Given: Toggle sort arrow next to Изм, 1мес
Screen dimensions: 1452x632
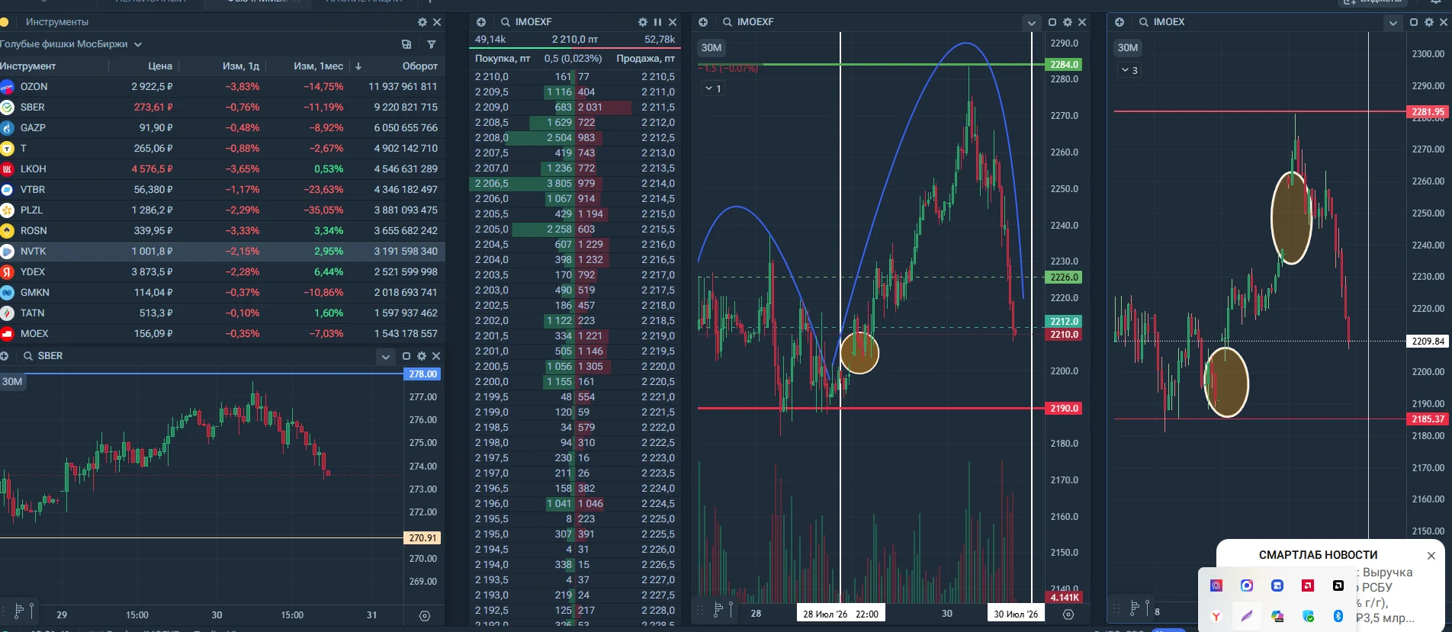Looking at the screenshot, I should [358, 66].
